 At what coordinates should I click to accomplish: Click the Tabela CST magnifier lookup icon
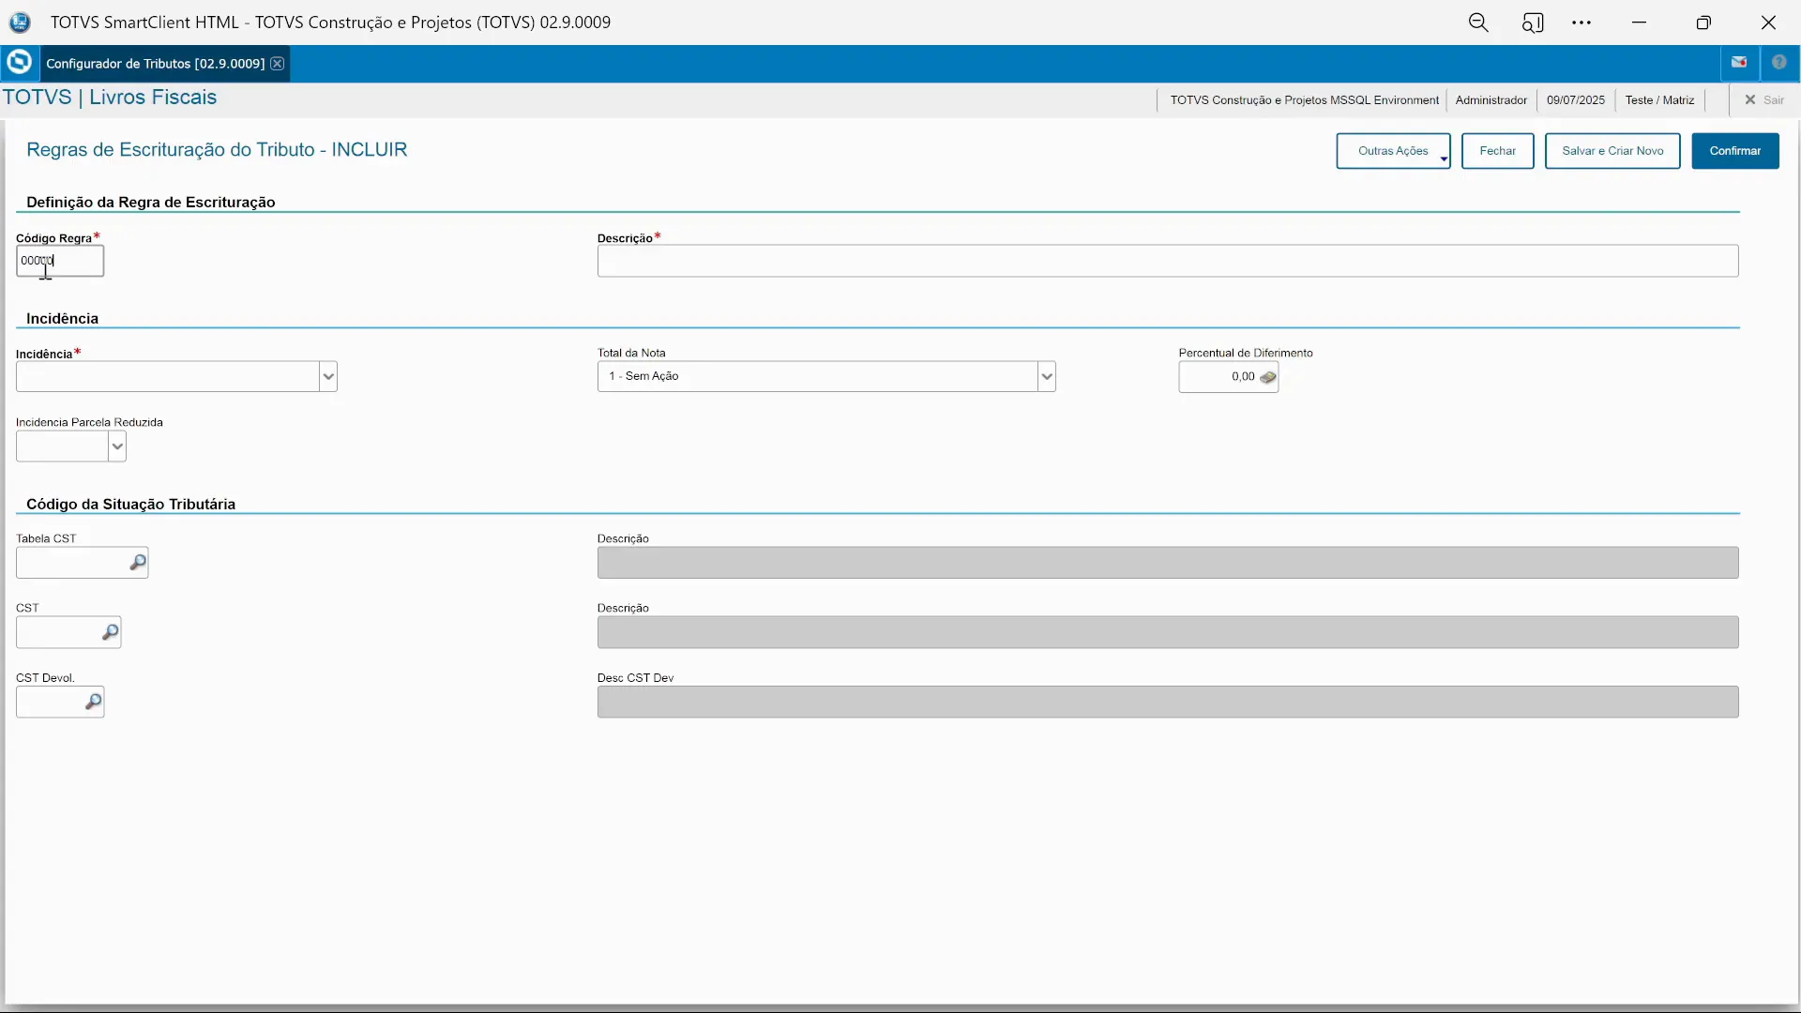click(137, 563)
